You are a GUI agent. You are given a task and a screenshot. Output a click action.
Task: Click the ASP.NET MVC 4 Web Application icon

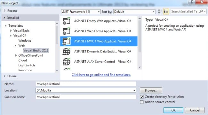(67, 41)
